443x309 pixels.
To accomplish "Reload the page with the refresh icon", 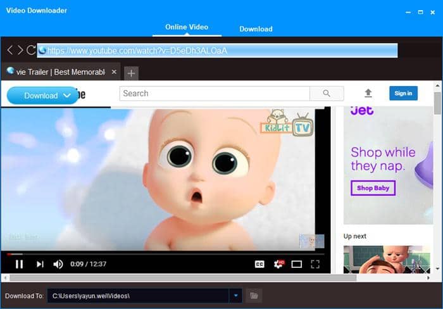I will [x=31, y=50].
